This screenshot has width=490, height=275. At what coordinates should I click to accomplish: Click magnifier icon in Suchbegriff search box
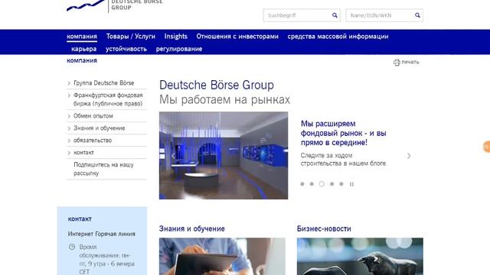pos(335,15)
